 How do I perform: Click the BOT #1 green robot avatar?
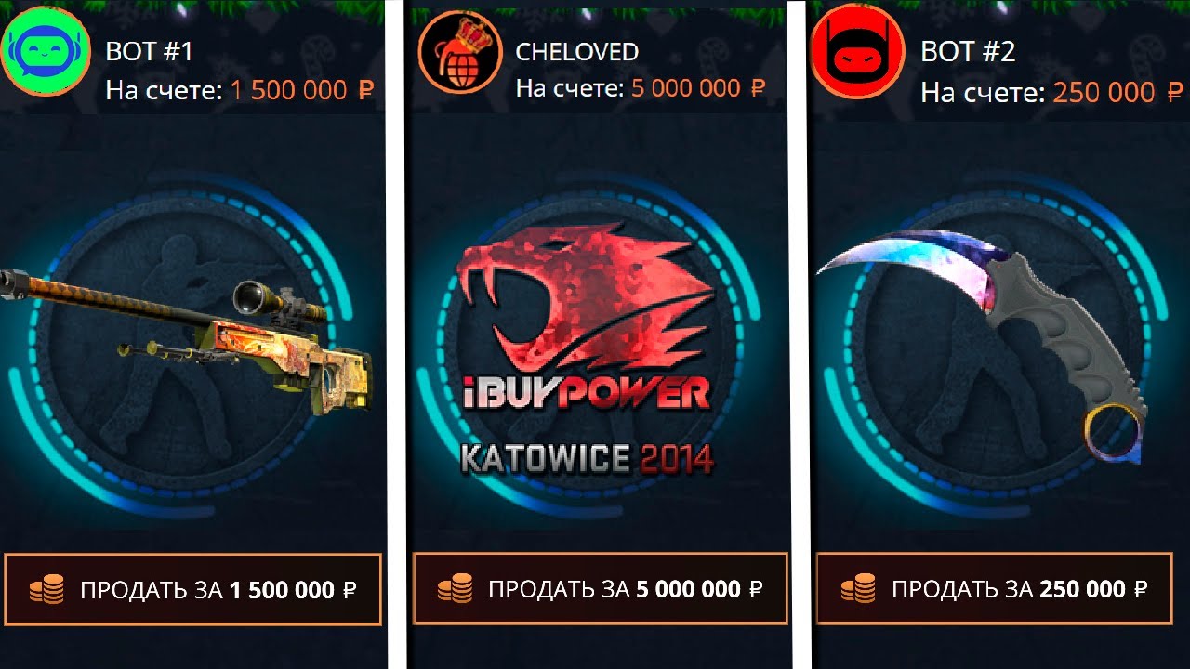click(46, 51)
